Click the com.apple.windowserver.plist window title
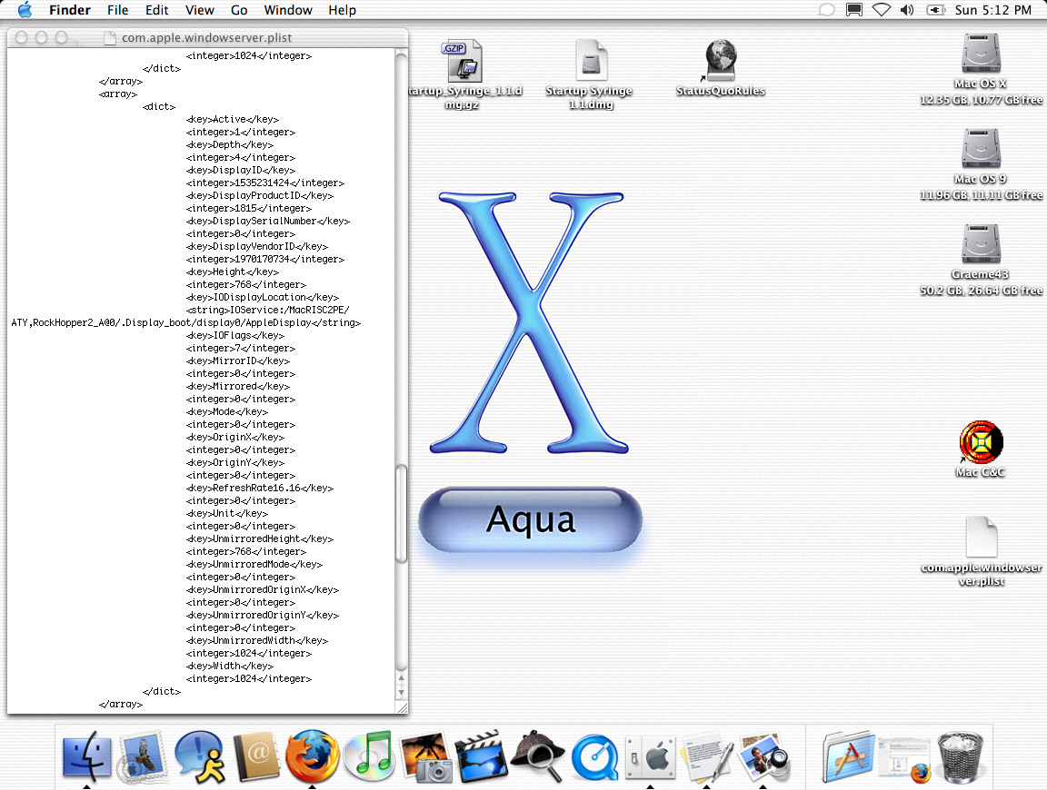The height and width of the screenshot is (790, 1047). tap(206, 37)
